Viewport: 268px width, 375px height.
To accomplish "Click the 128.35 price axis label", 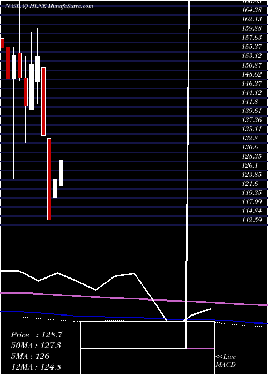I will (x=252, y=156).
